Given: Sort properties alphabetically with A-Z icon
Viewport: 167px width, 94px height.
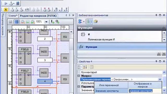Looking at the screenshot, I should [x=85, y=67].
